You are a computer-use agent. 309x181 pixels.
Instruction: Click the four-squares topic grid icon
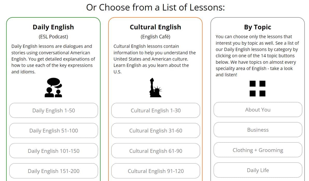257,88
